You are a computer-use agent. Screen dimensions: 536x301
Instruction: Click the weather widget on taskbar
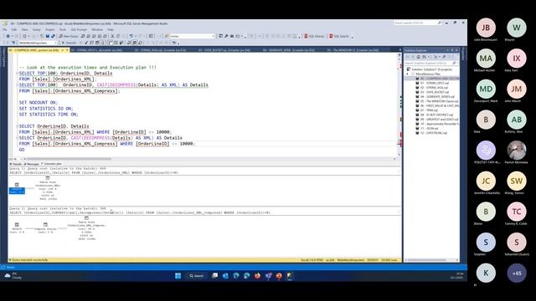[13, 276]
